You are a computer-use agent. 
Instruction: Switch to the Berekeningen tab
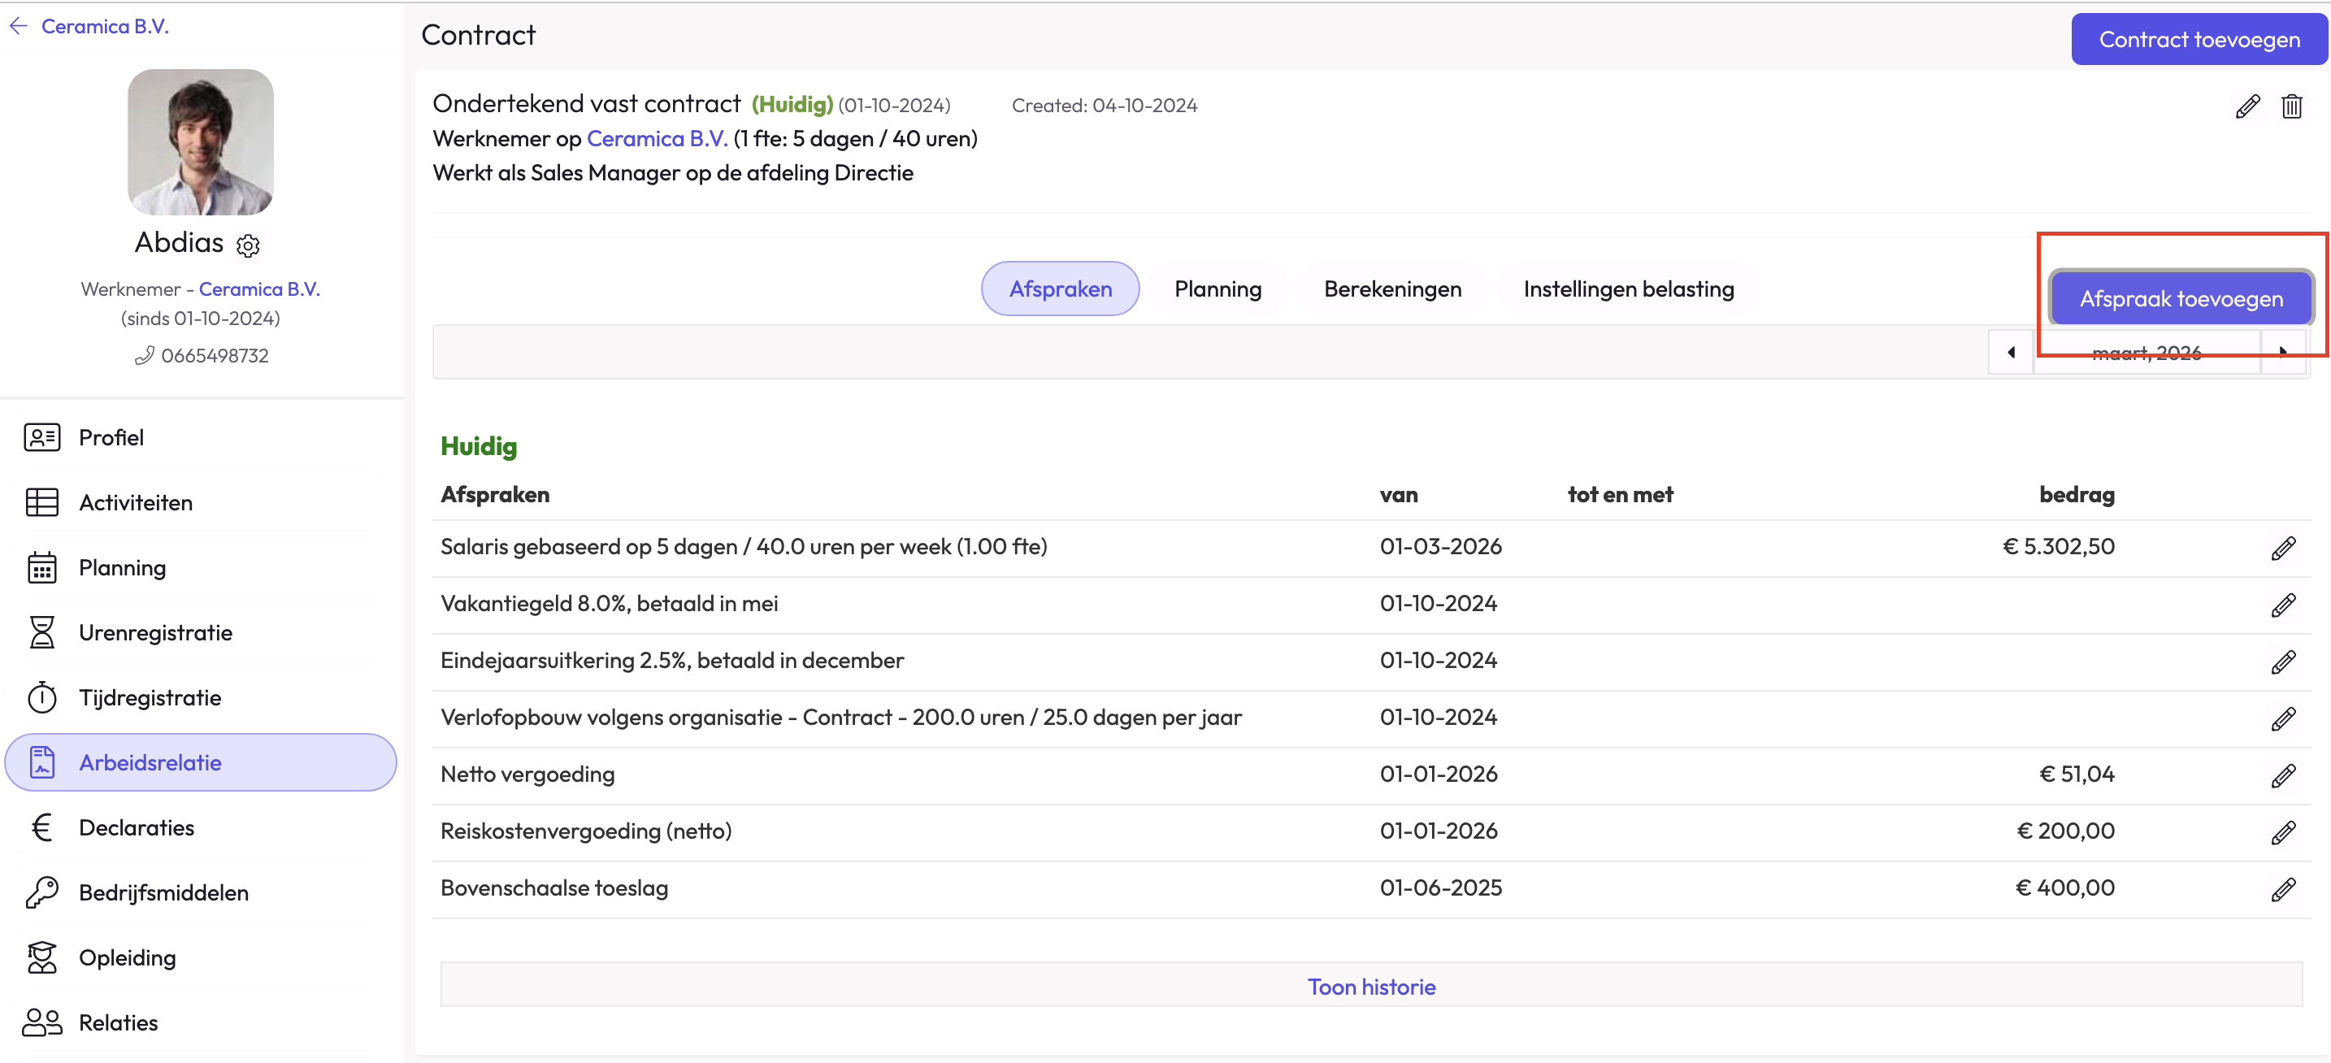1391,289
